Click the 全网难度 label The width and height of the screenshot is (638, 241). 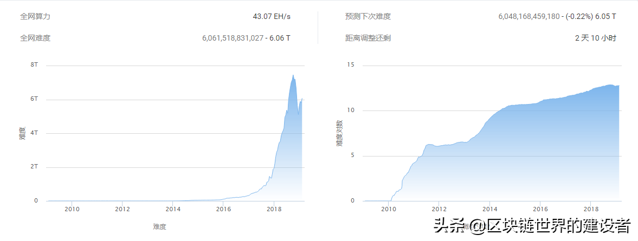pyautogui.click(x=35, y=38)
